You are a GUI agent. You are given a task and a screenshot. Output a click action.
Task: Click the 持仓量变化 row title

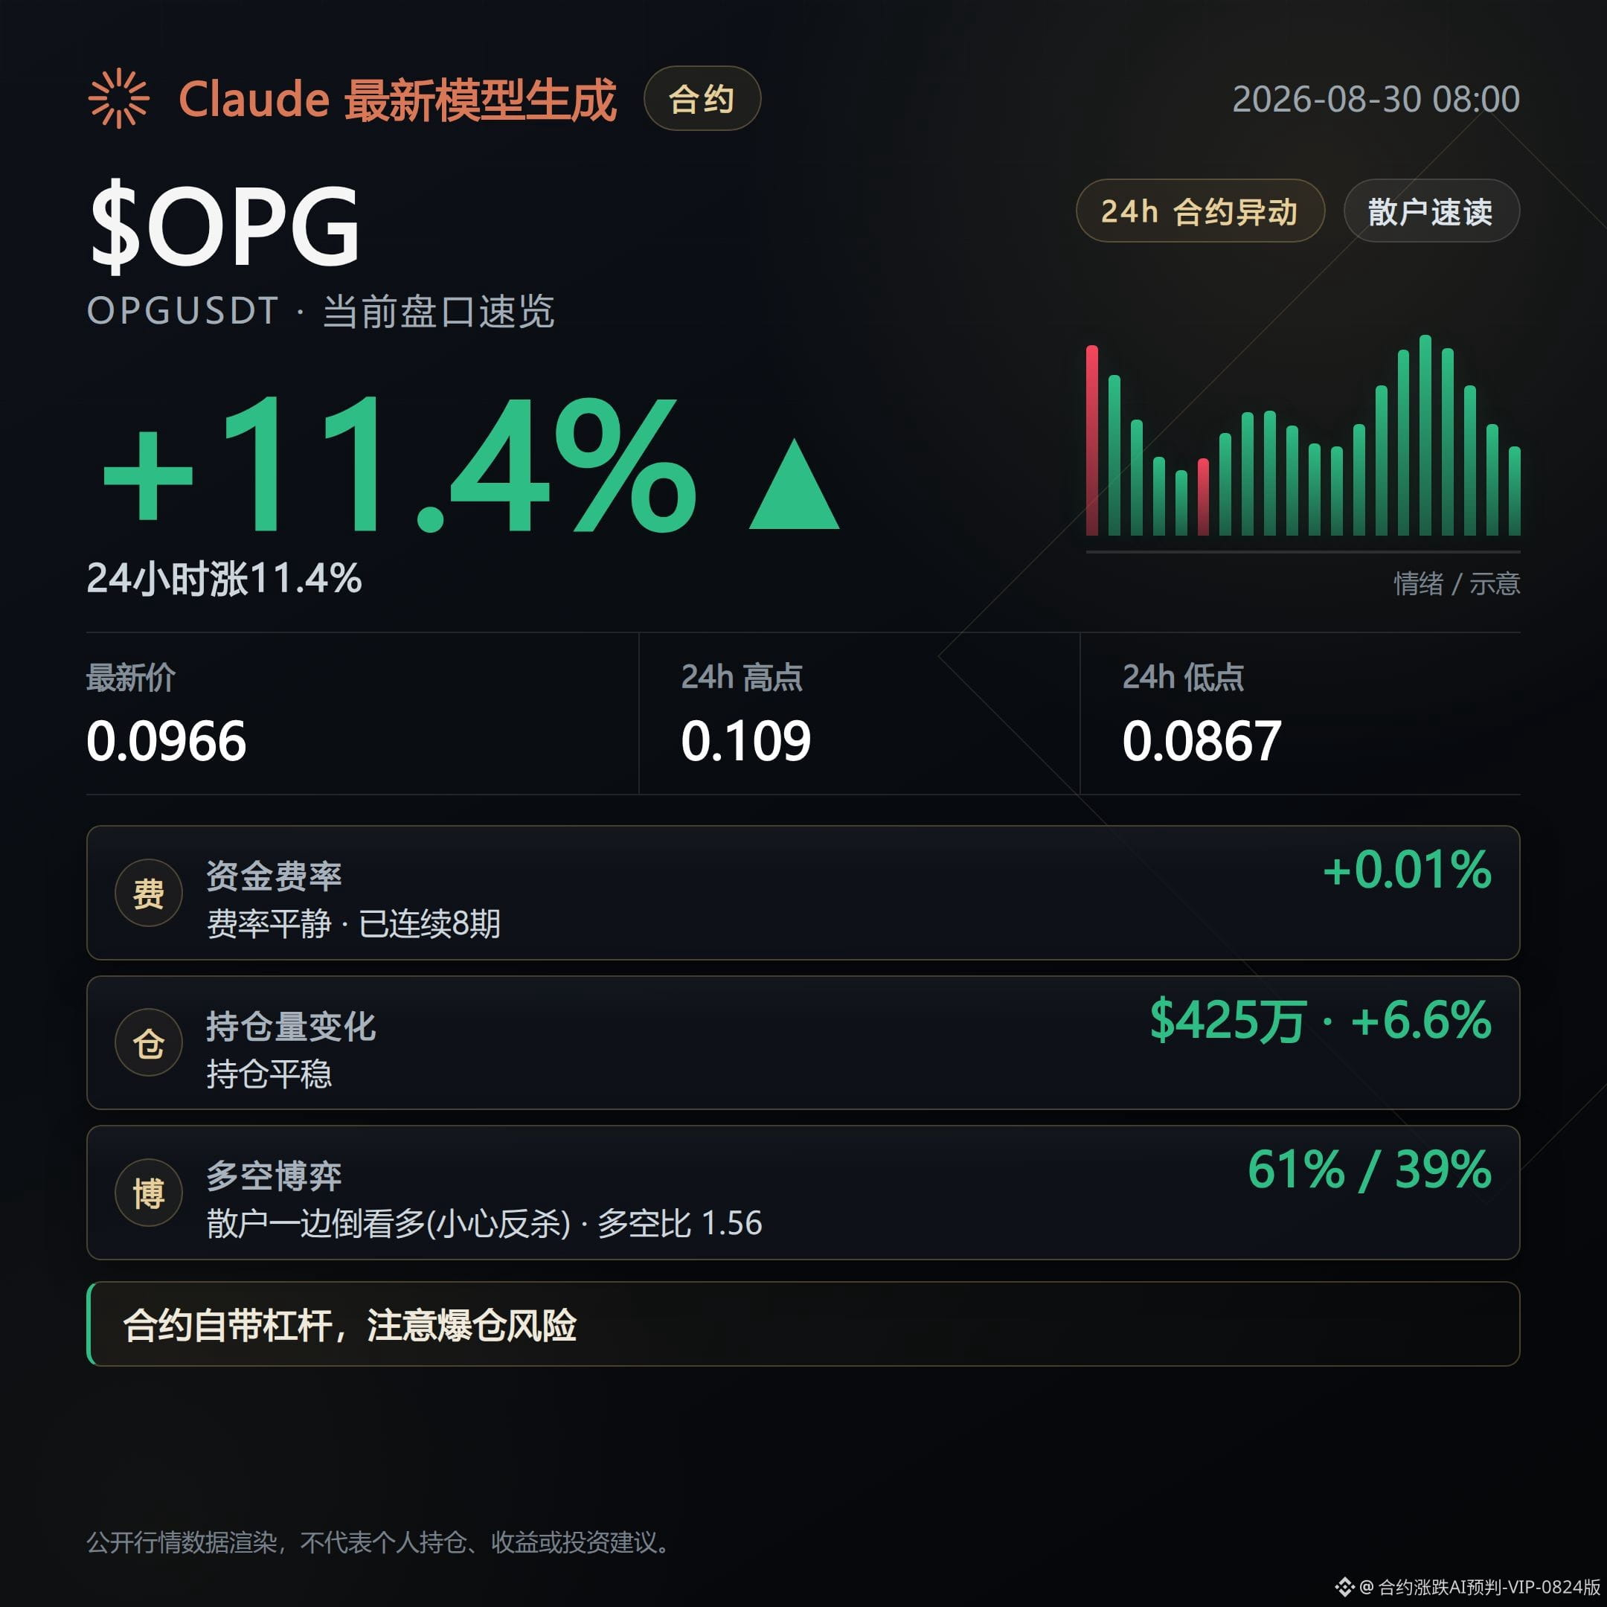pyautogui.click(x=291, y=1027)
